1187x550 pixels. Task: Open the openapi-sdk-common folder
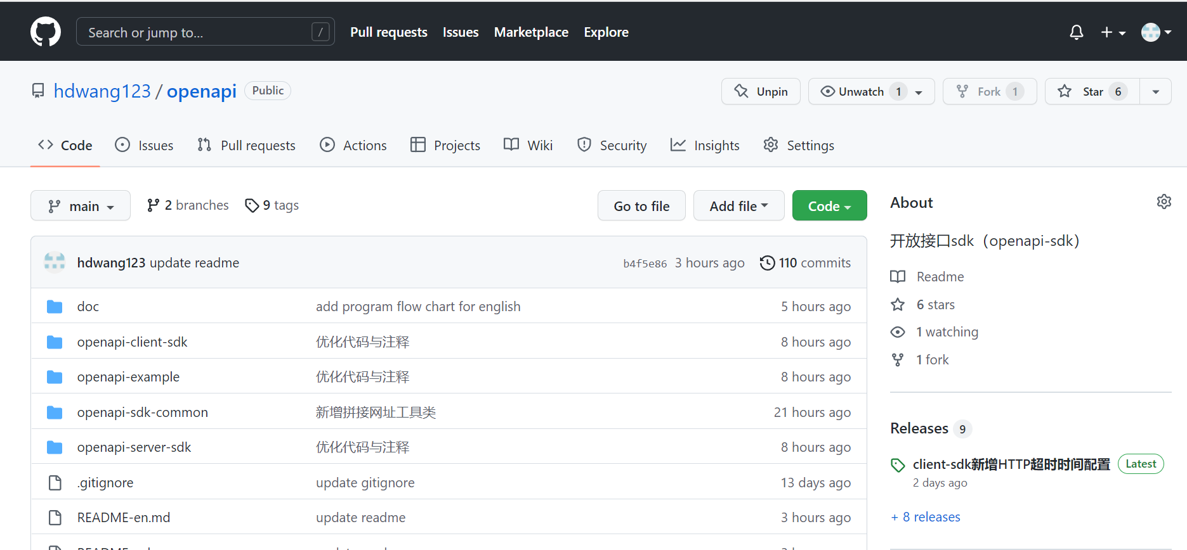click(x=142, y=412)
